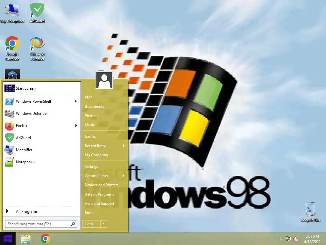Open My Computer from the Start menu
This screenshot has height=245, width=326.
coord(96,155)
